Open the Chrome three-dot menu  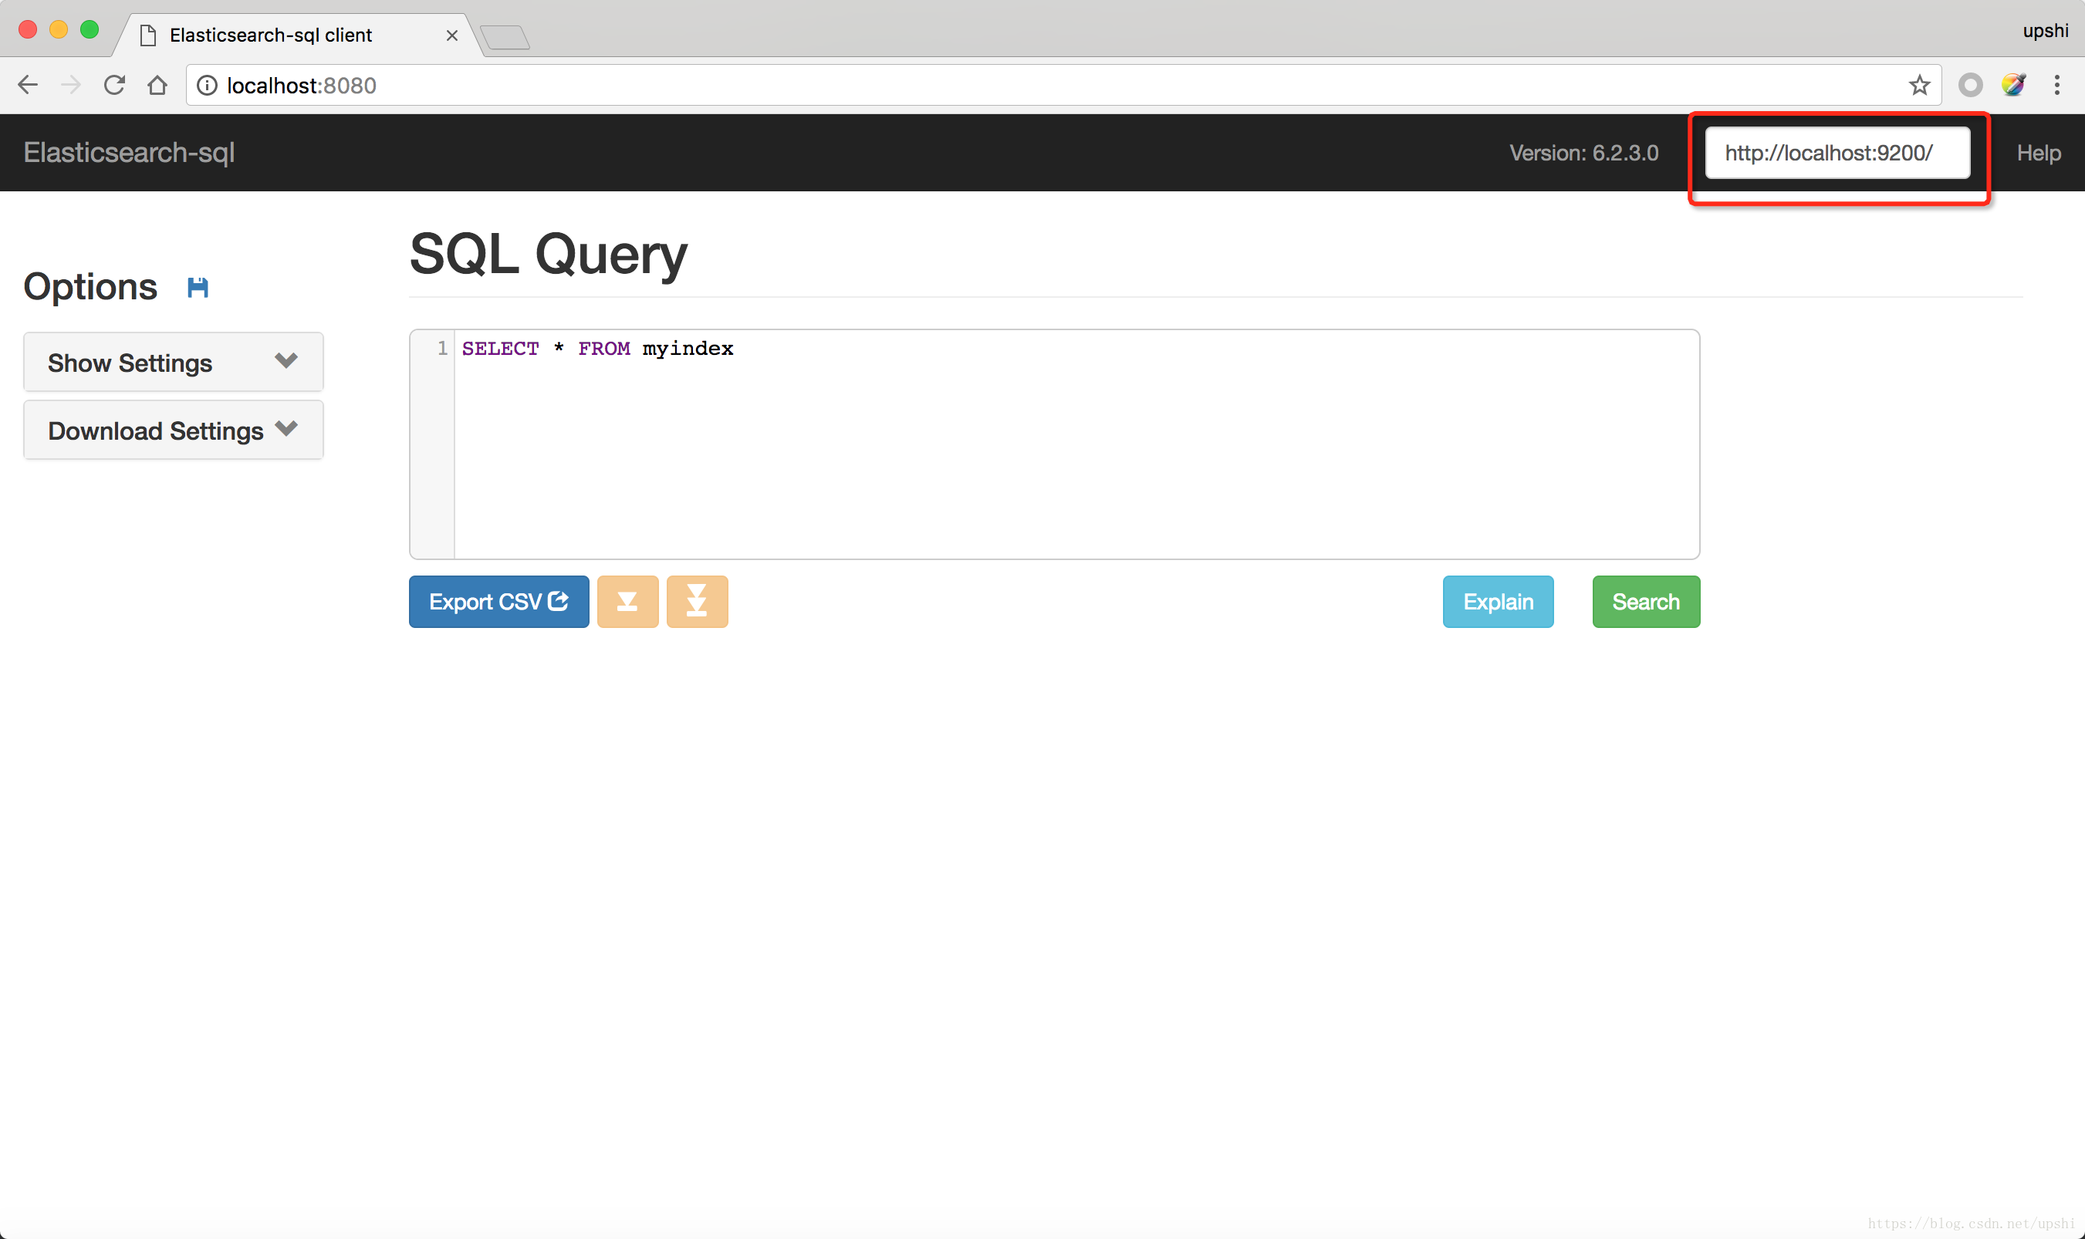click(x=2056, y=85)
